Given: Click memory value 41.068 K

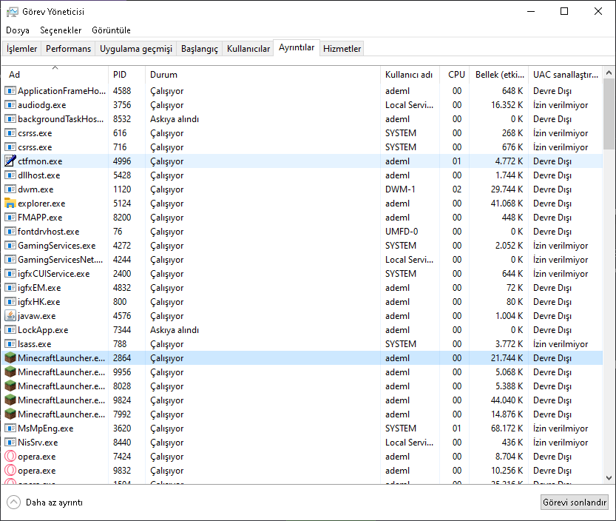Looking at the screenshot, I should coord(507,204).
